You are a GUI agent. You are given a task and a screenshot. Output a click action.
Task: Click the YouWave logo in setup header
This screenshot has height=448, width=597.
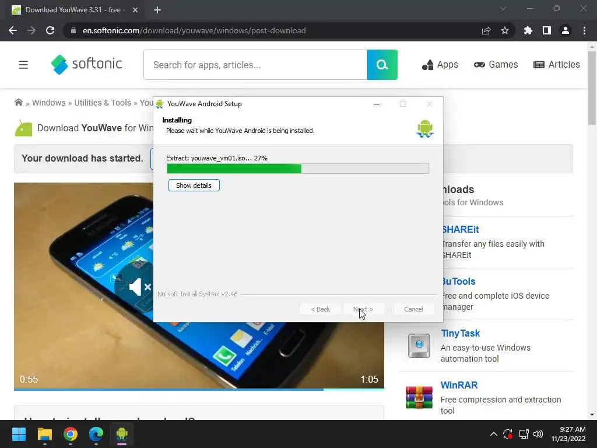tap(424, 128)
